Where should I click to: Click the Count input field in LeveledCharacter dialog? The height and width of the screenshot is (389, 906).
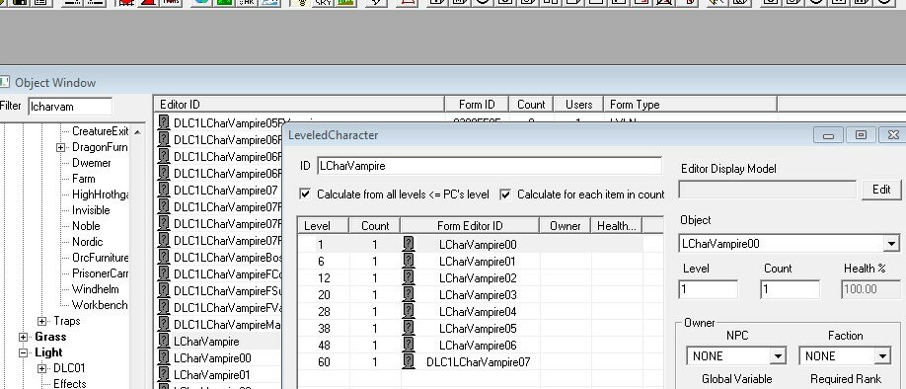click(x=791, y=289)
